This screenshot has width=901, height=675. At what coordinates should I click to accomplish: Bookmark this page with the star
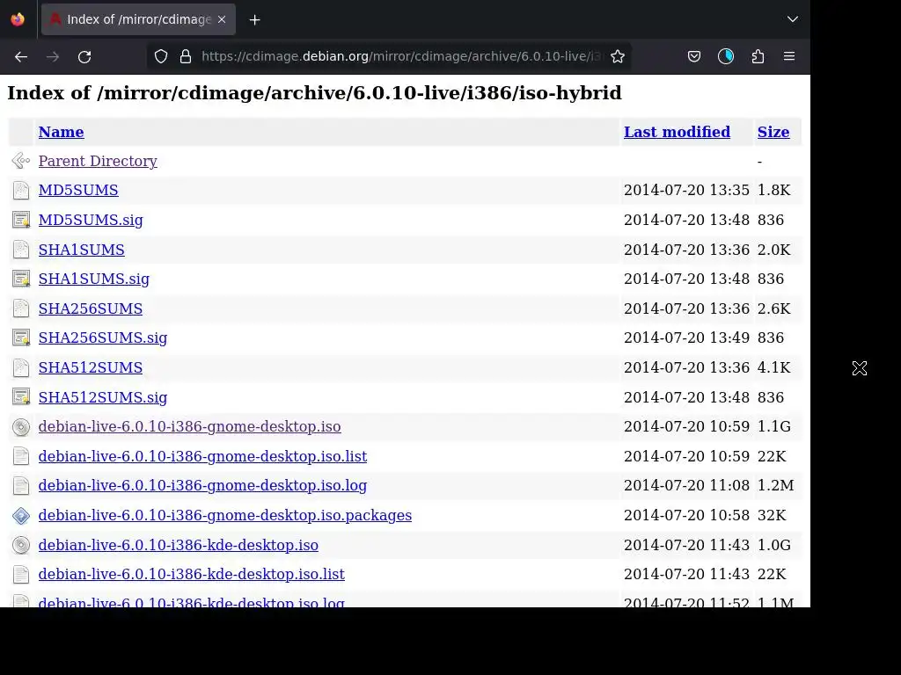tap(618, 56)
